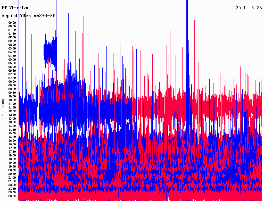This screenshot has height=201, width=264.
Task: Select the 18:00 time label
Action: [x=12, y=155]
